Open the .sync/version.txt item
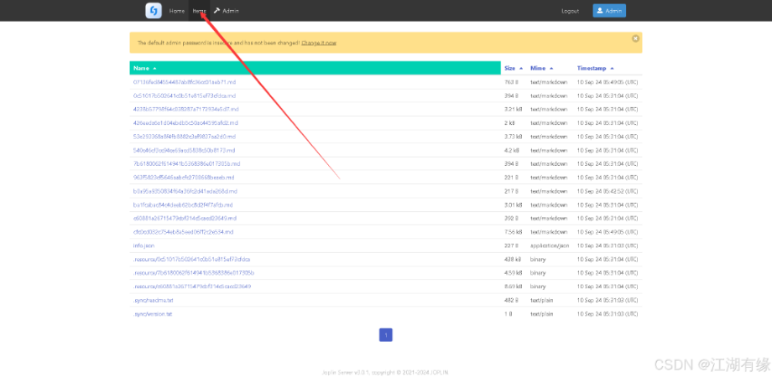Screen dimensions: 772x377 pyautogui.click(x=152, y=314)
